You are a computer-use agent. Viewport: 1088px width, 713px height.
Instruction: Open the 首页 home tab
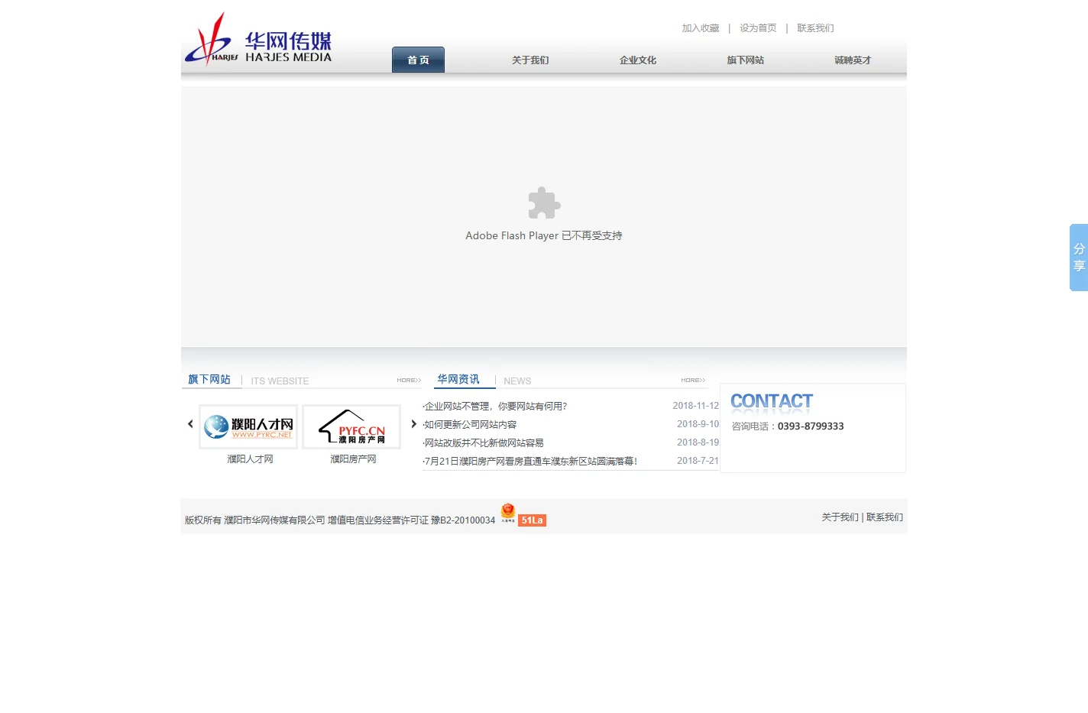coord(418,60)
